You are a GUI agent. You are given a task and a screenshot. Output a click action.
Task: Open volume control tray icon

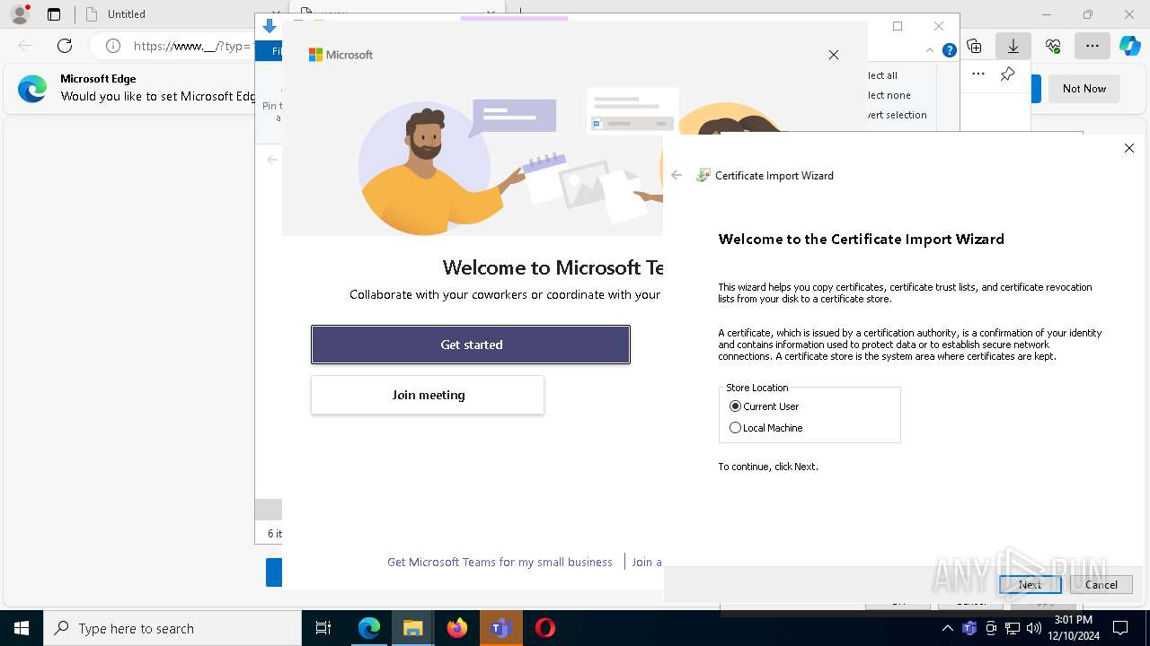(x=1034, y=628)
